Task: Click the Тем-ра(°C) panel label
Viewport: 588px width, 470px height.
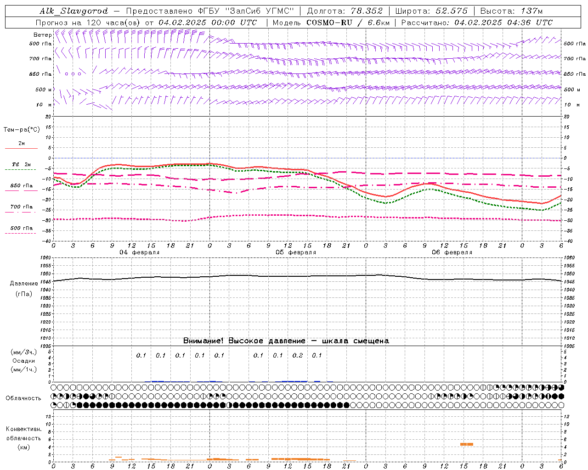Action: pos(22,129)
